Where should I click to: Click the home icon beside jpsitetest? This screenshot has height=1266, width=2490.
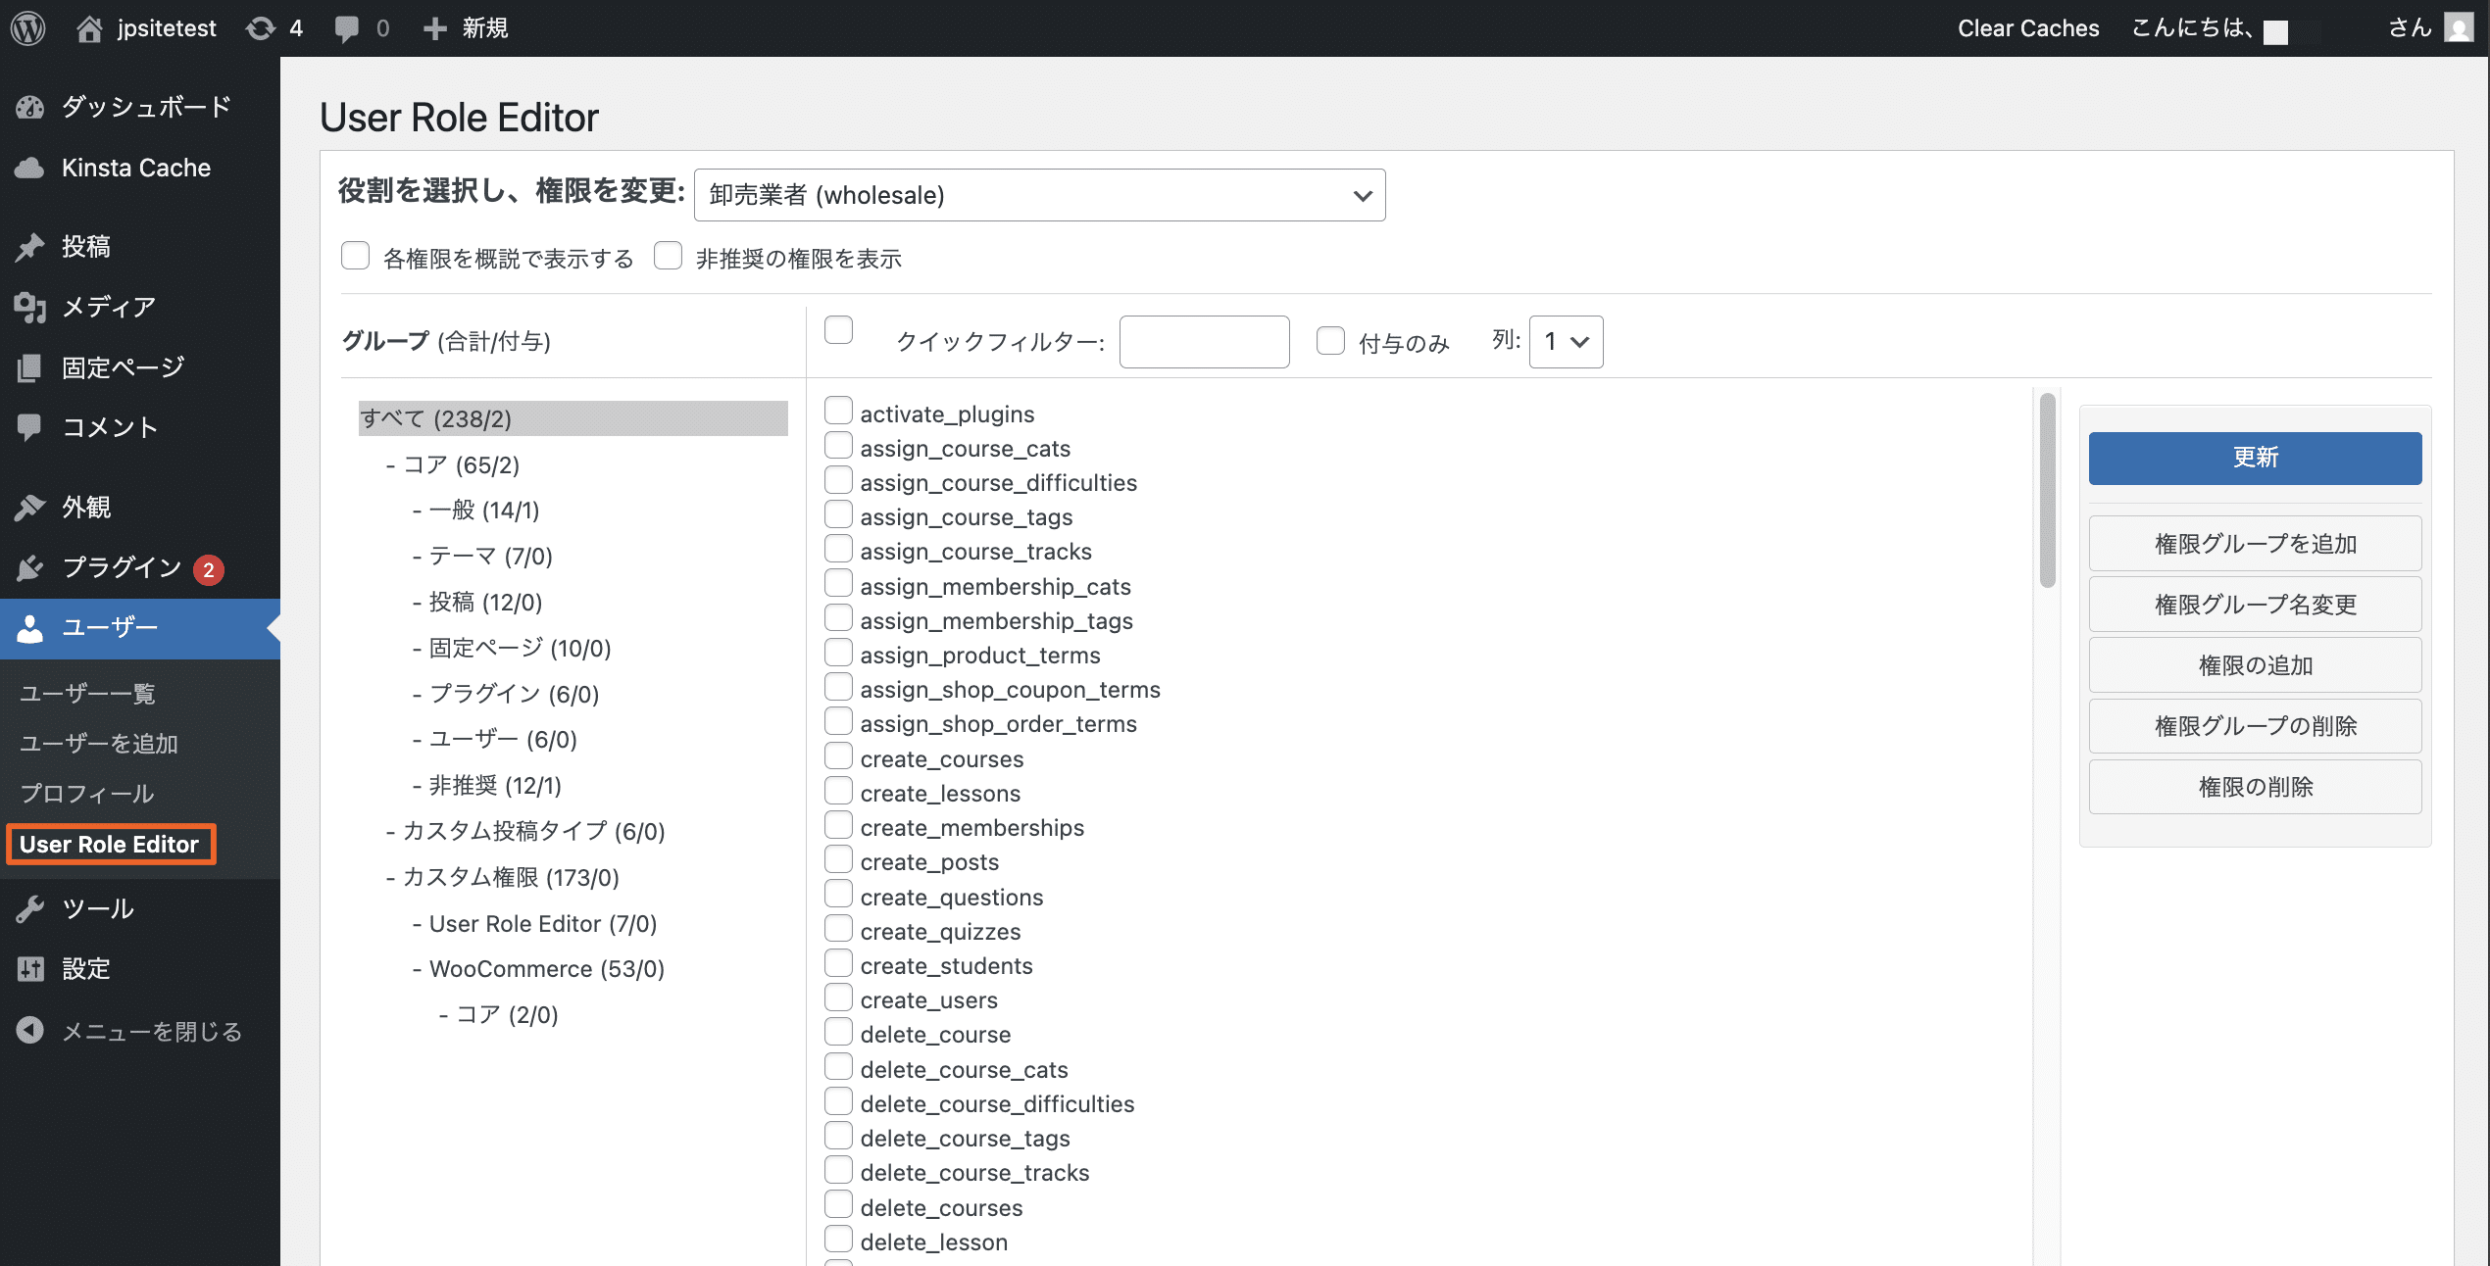point(89,28)
